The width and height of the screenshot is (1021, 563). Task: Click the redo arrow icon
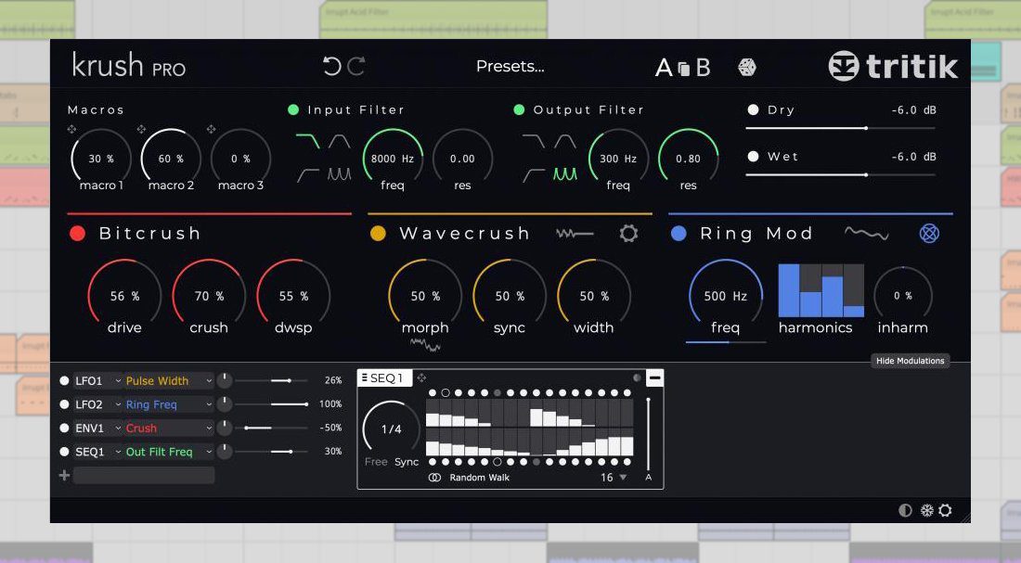pos(356,66)
